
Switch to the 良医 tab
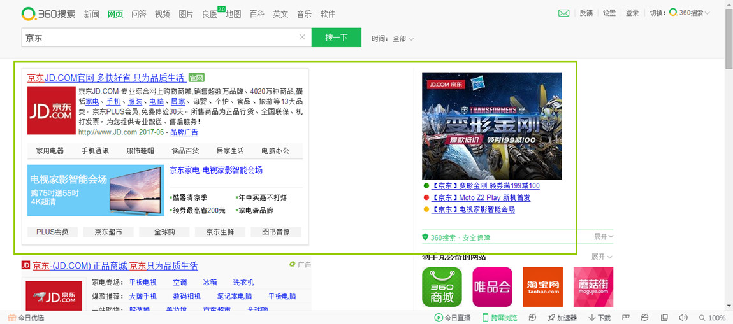(210, 14)
